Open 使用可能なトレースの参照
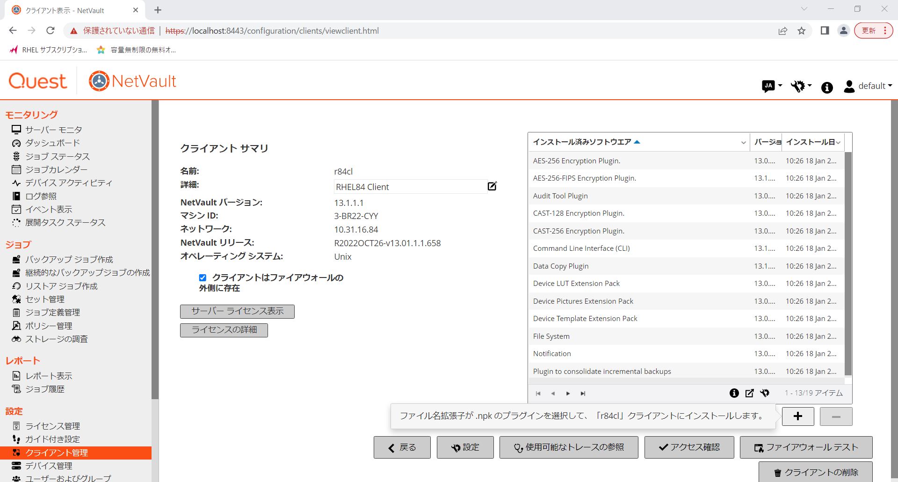The image size is (898, 482). pyautogui.click(x=569, y=447)
